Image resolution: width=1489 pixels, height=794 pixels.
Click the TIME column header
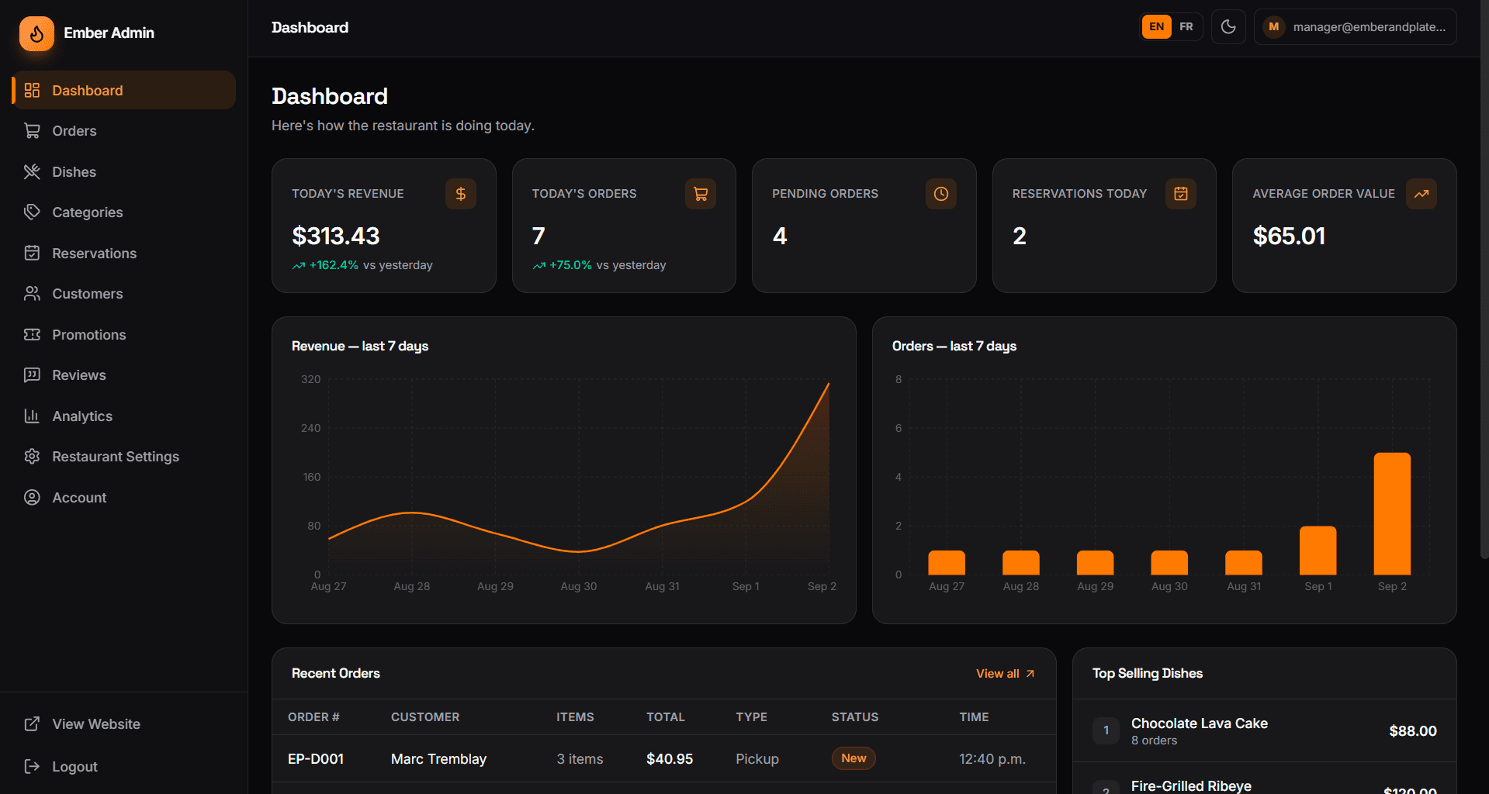coord(974,717)
